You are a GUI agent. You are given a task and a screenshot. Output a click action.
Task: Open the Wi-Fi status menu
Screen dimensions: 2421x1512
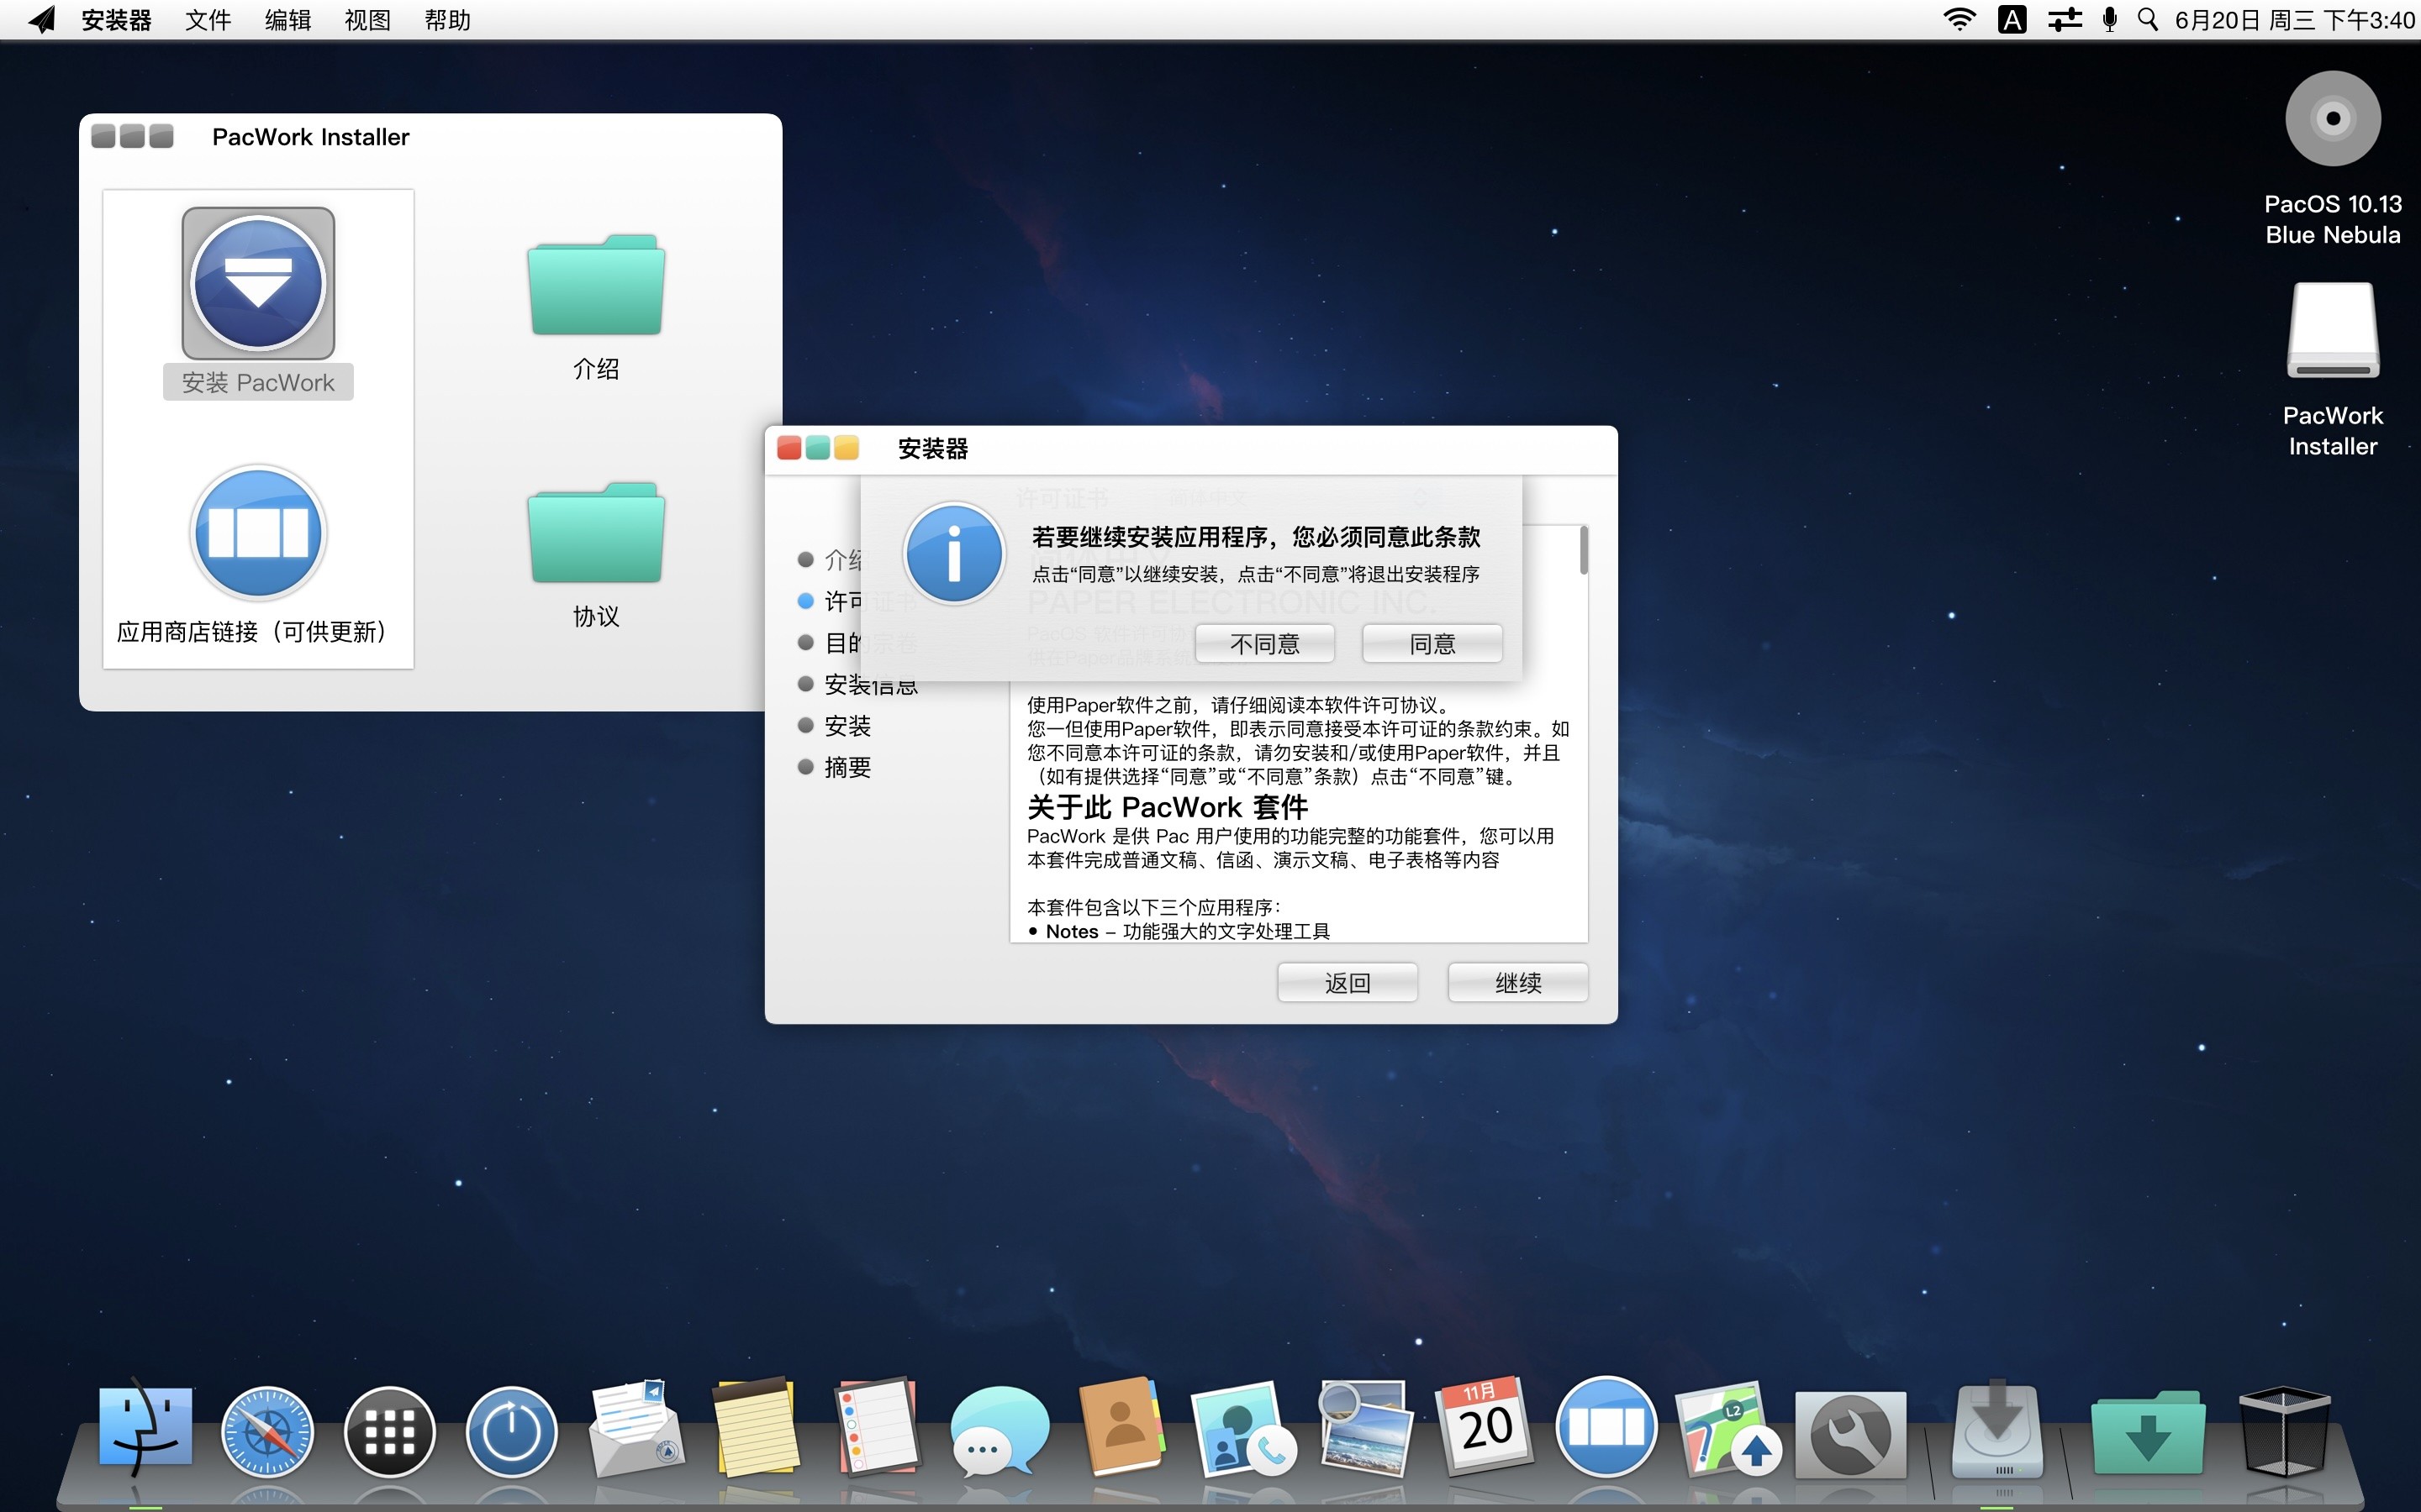1959,20
